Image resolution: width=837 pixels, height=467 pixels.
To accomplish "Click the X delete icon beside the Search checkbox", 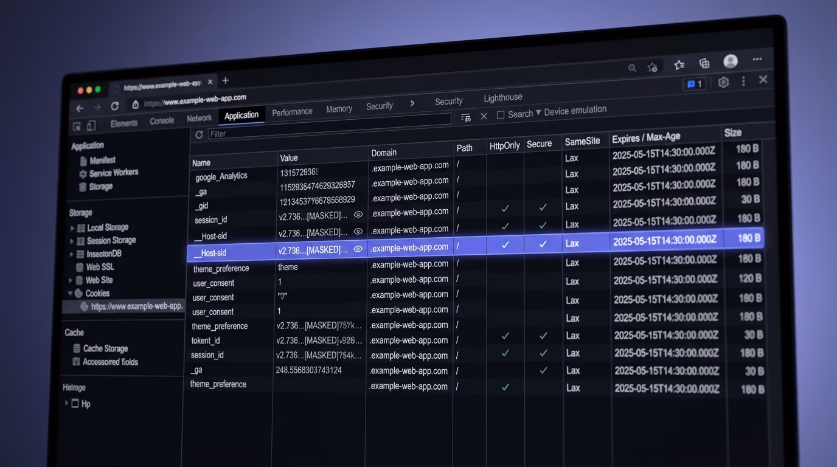I will click(x=484, y=116).
